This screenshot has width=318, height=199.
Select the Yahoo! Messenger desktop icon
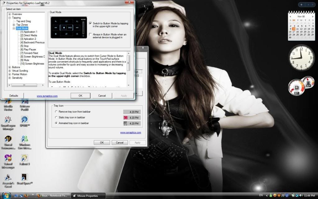(x=8, y=162)
